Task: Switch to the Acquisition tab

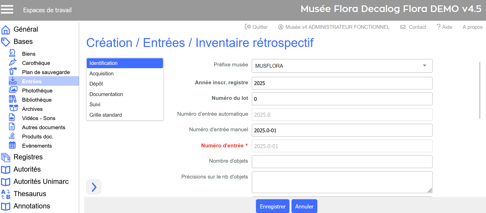Action: click(102, 74)
